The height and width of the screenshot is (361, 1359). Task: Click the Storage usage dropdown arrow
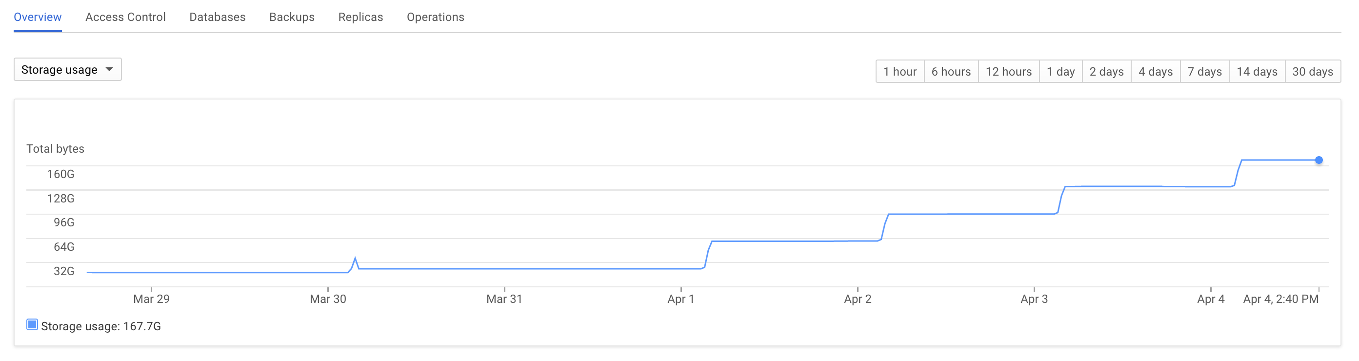(109, 70)
